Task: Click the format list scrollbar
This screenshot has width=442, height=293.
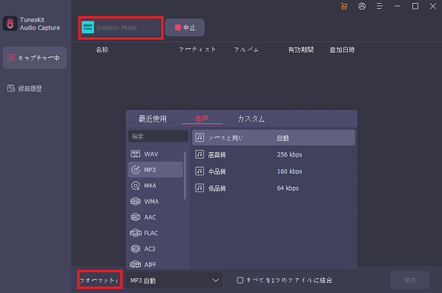Action: coord(185,175)
